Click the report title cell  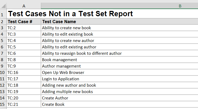70,14
